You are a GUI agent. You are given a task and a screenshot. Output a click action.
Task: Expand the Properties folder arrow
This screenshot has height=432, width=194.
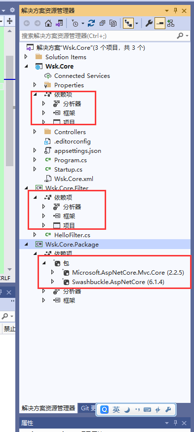click(x=35, y=85)
